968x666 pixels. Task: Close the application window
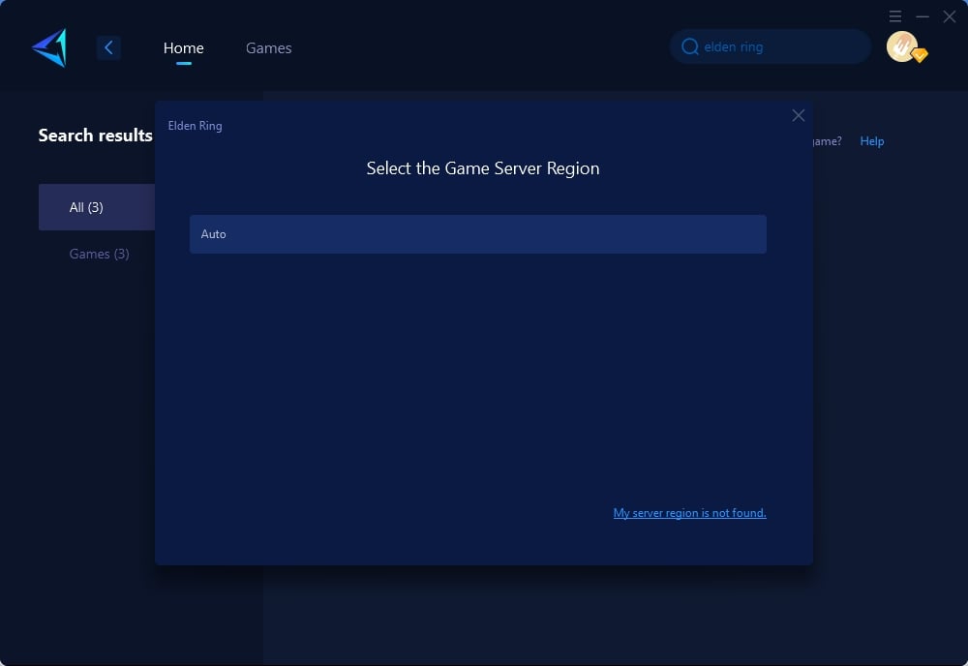pyautogui.click(x=950, y=16)
